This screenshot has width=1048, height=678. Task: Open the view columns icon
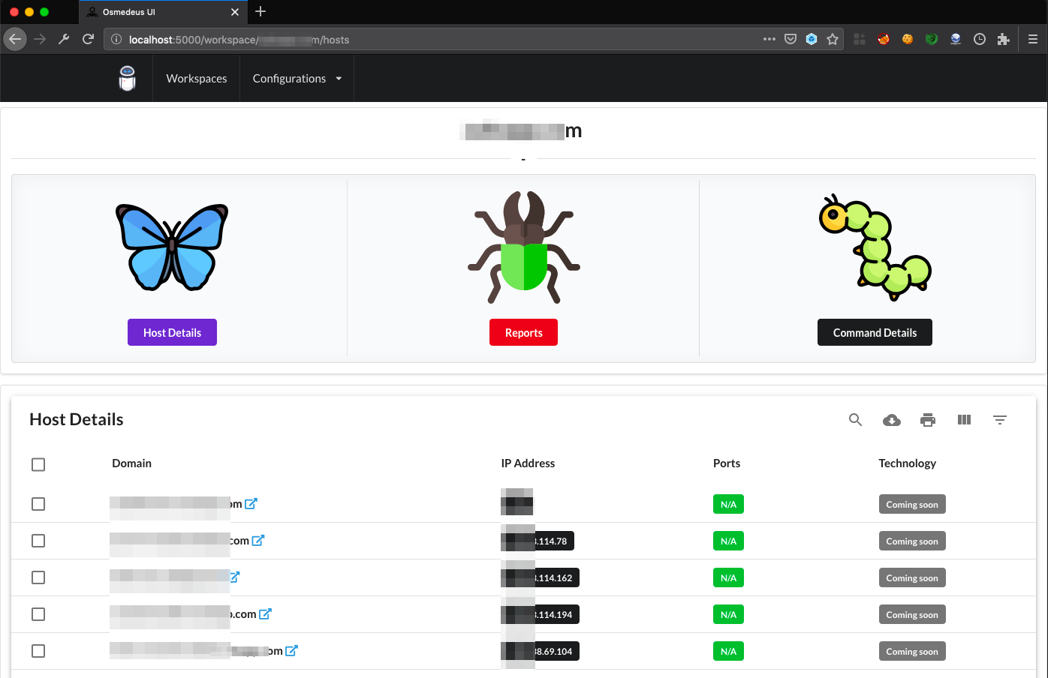(x=964, y=419)
